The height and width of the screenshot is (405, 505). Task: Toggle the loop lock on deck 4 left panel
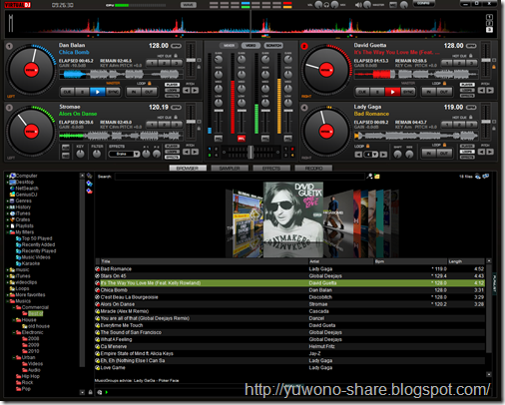pos(368,146)
